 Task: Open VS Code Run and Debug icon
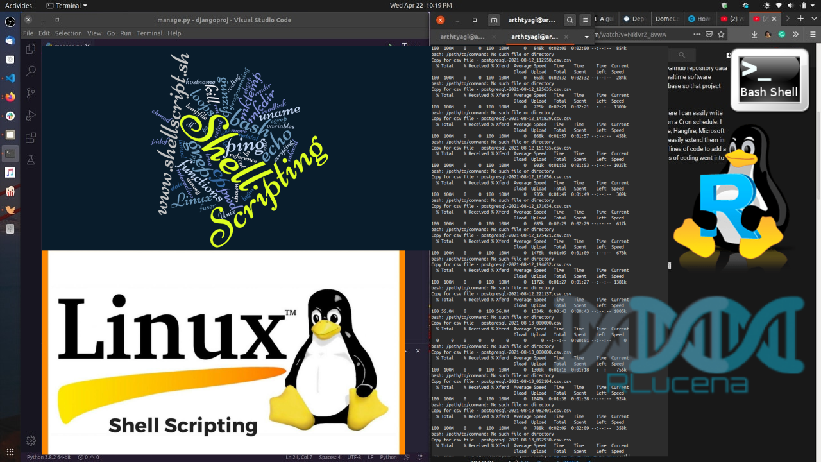tap(30, 116)
